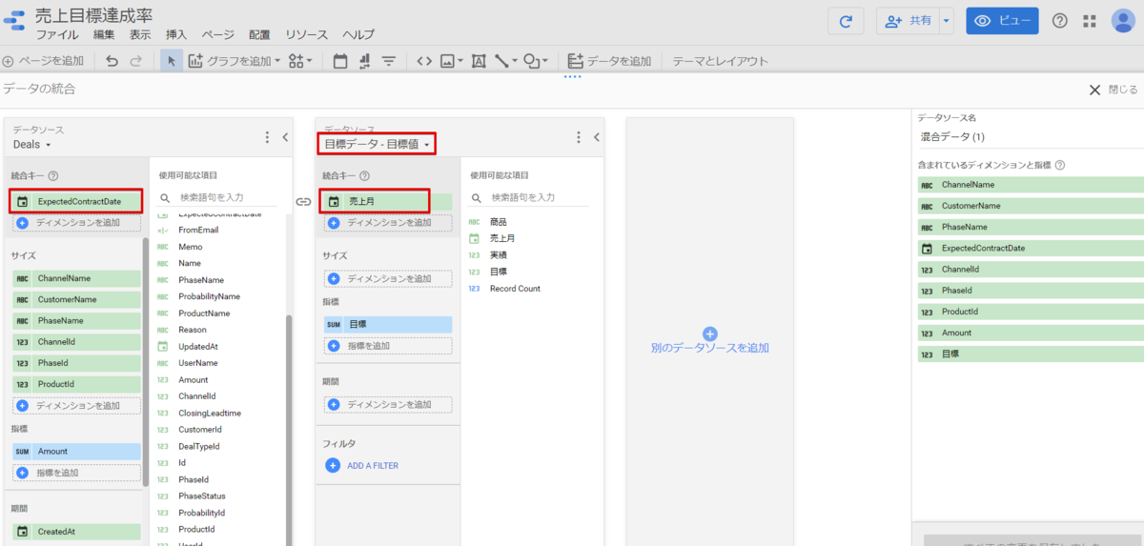Click 別のデータソースを追加 add source area
This screenshot has width=1144, height=546.
pyautogui.click(x=709, y=341)
